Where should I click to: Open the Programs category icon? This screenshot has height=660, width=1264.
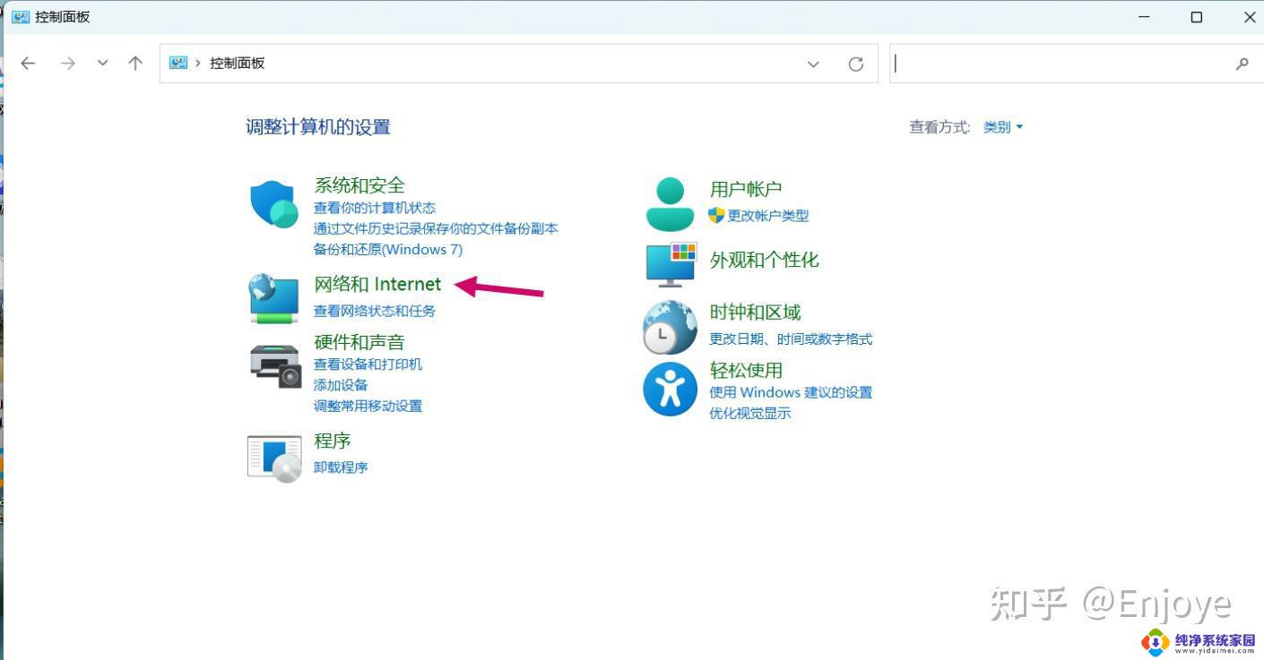[274, 457]
